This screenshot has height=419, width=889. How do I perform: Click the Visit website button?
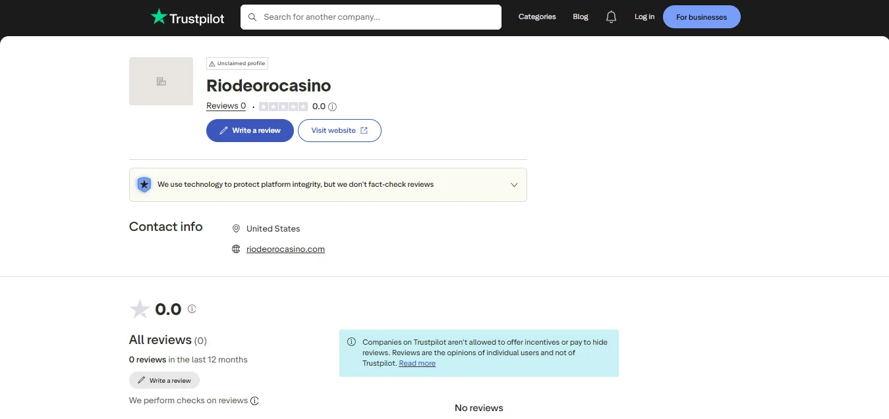click(339, 130)
